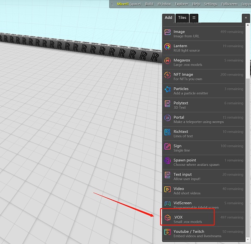Click the '50 remaining' text

pos(233,231)
